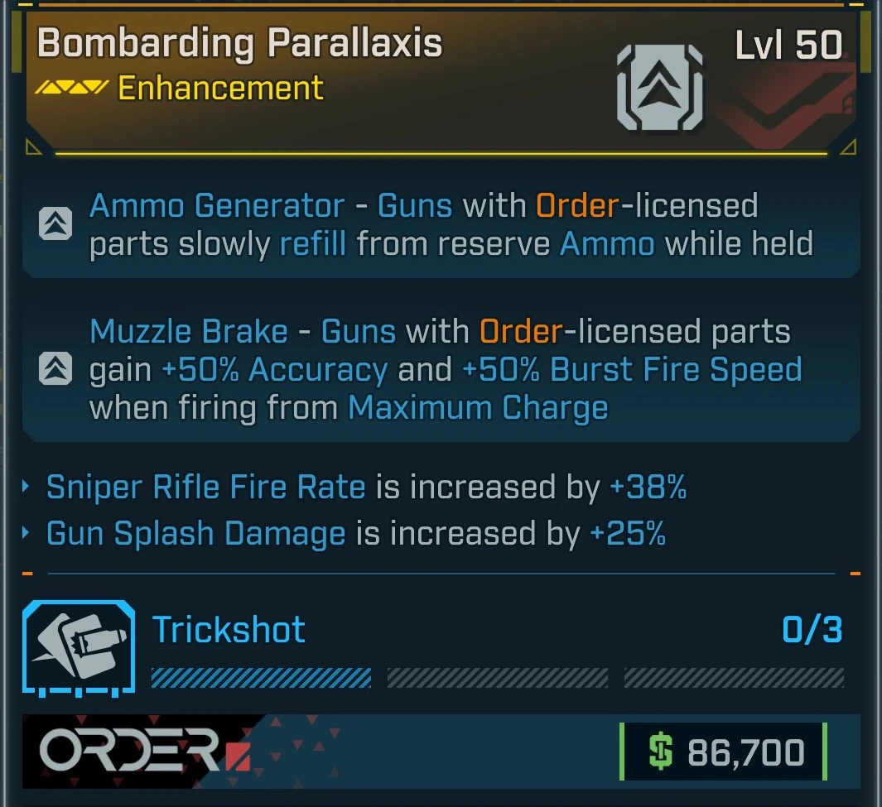Image resolution: width=882 pixels, height=807 pixels.
Task: Click the Ammo Generator perk name
Action: point(217,205)
